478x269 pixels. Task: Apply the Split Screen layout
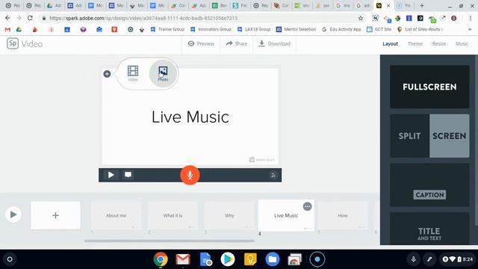pyautogui.click(x=429, y=136)
